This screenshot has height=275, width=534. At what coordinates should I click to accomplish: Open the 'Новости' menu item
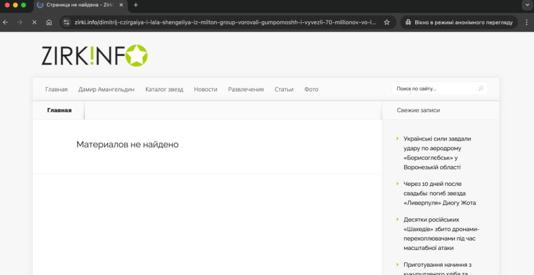(205, 90)
